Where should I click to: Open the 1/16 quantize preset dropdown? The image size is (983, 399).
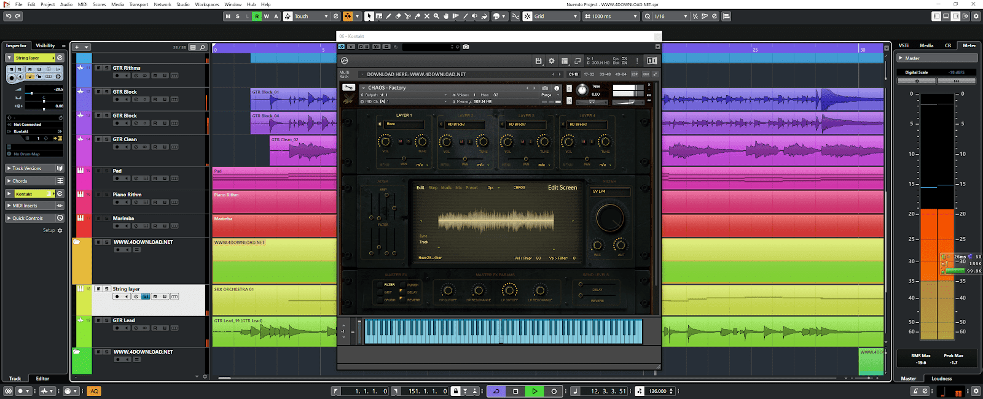pyautogui.click(x=672, y=17)
